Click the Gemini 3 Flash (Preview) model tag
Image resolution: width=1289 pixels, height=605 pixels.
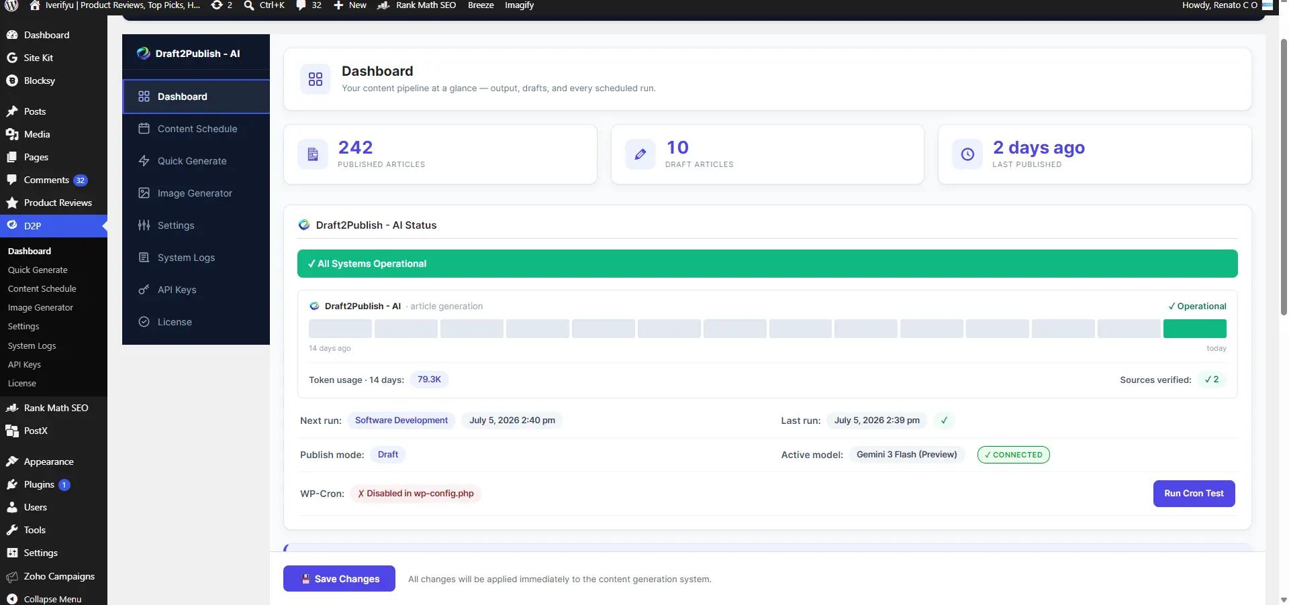point(906,455)
